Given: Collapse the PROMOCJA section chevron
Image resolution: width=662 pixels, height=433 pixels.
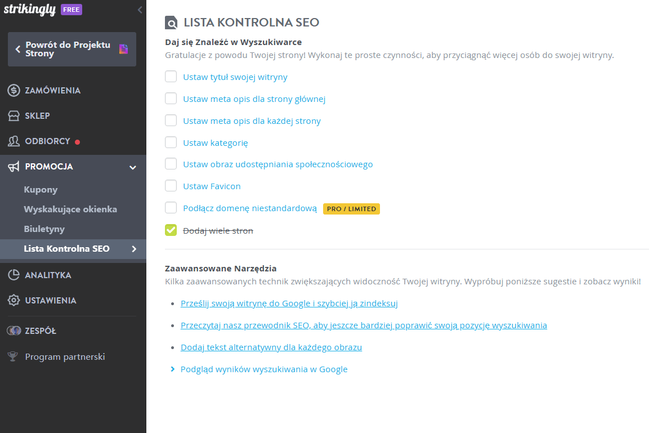Looking at the screenshot, I should pos(133,167).
